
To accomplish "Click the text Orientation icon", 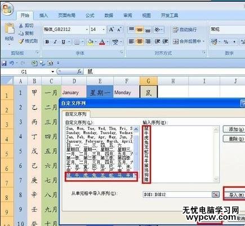I will 157,29.
